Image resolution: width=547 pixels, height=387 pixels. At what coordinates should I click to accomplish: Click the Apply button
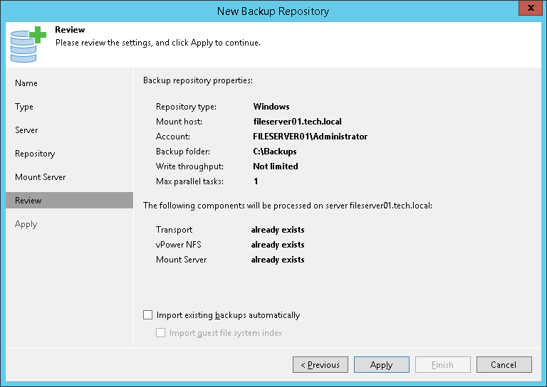click(382, 365)
